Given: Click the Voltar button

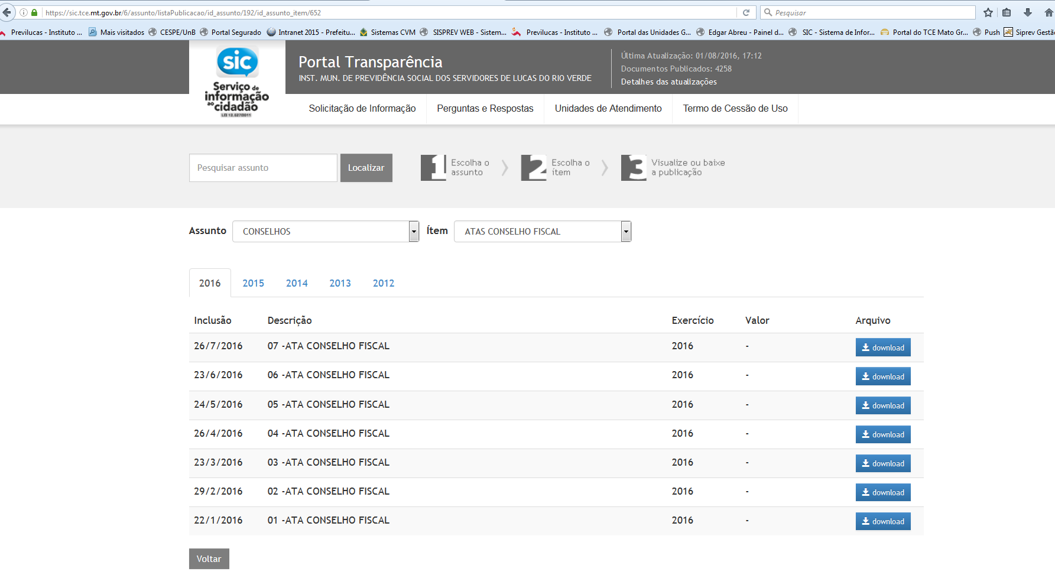Looking at the screenshot, I should point(209,559).
